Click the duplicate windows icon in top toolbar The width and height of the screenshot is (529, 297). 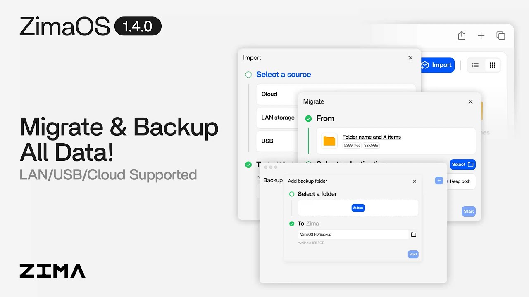[x=500, y=35]
